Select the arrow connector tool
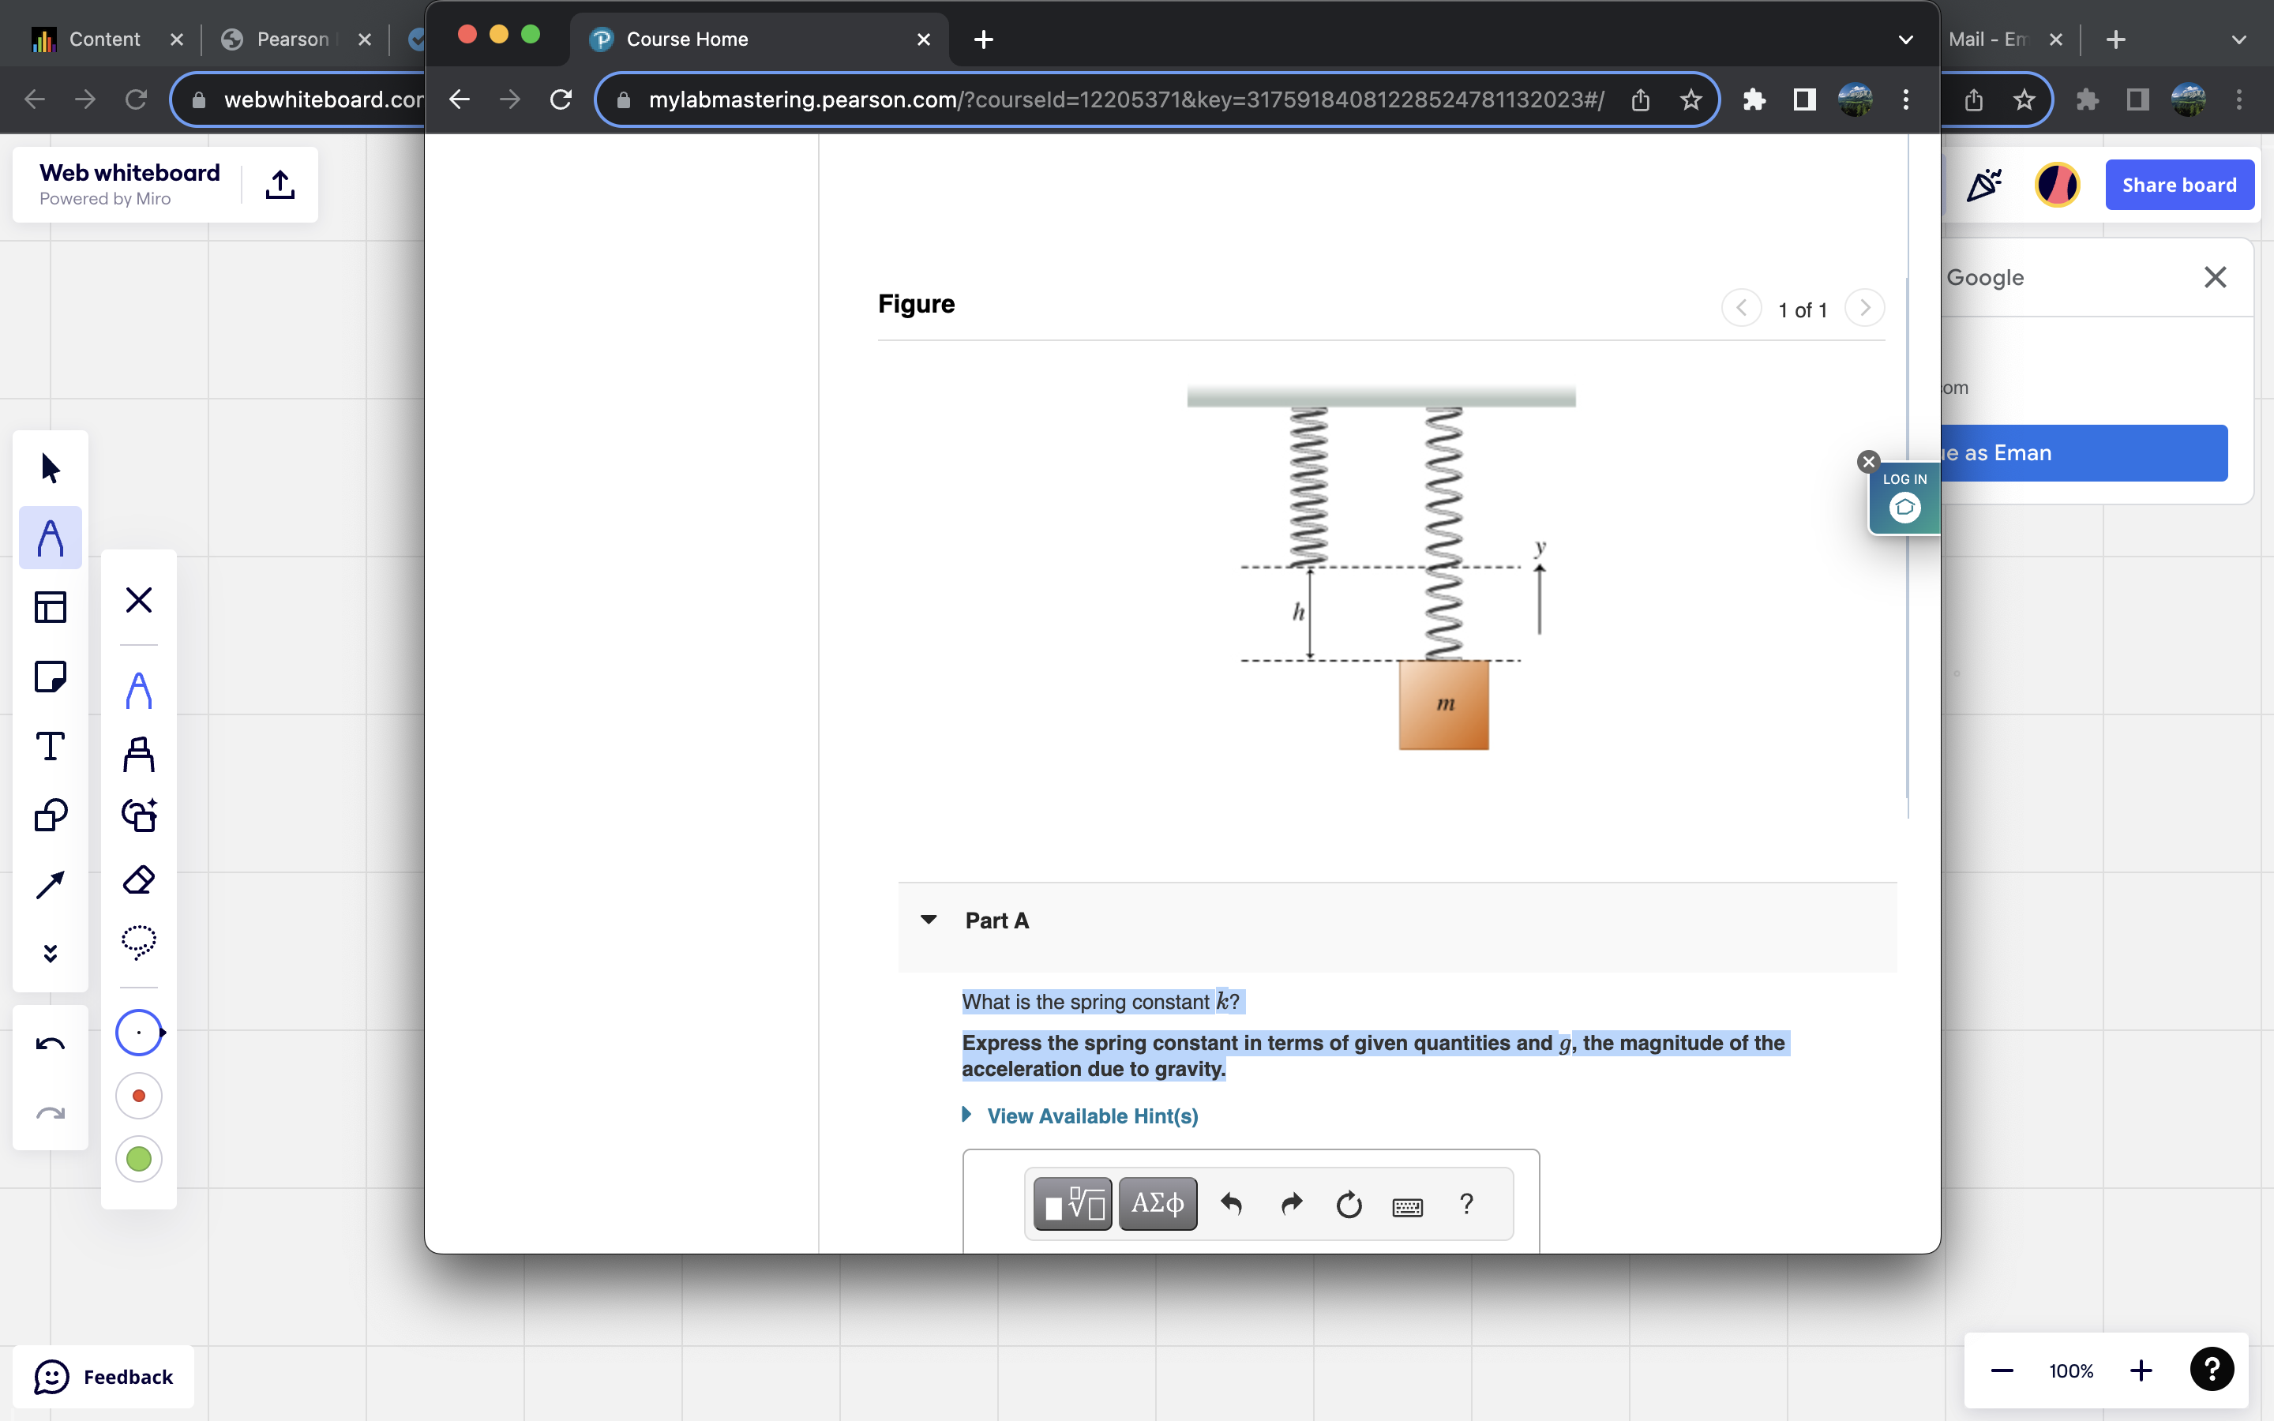2274x1421 pixels. [50, 883]
